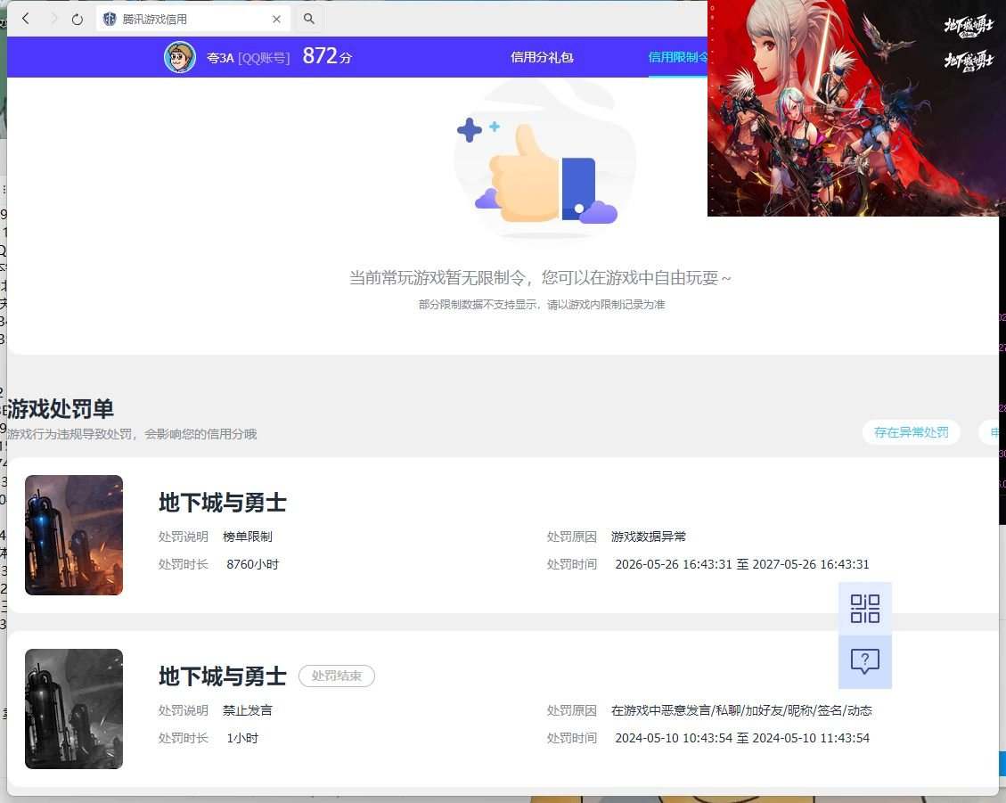1006x803 pixels.
Task: Click the 游戏处罚单 section heading
Action: (61, 408)
